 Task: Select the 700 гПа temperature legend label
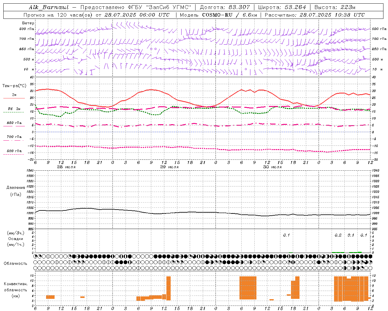[x=14, y=137]
